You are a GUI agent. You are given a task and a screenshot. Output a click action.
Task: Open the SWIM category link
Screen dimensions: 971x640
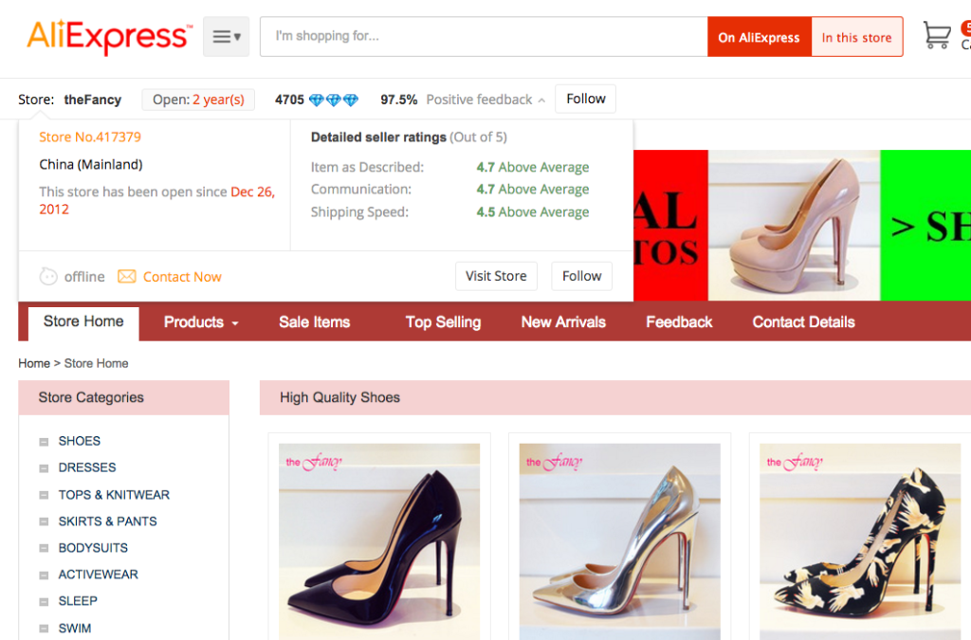[75, 629]
